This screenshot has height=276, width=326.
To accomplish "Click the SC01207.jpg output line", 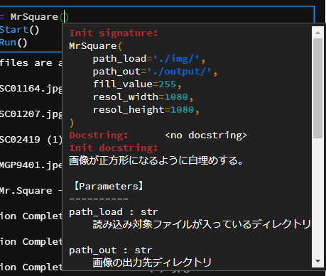I will [31, 114].
